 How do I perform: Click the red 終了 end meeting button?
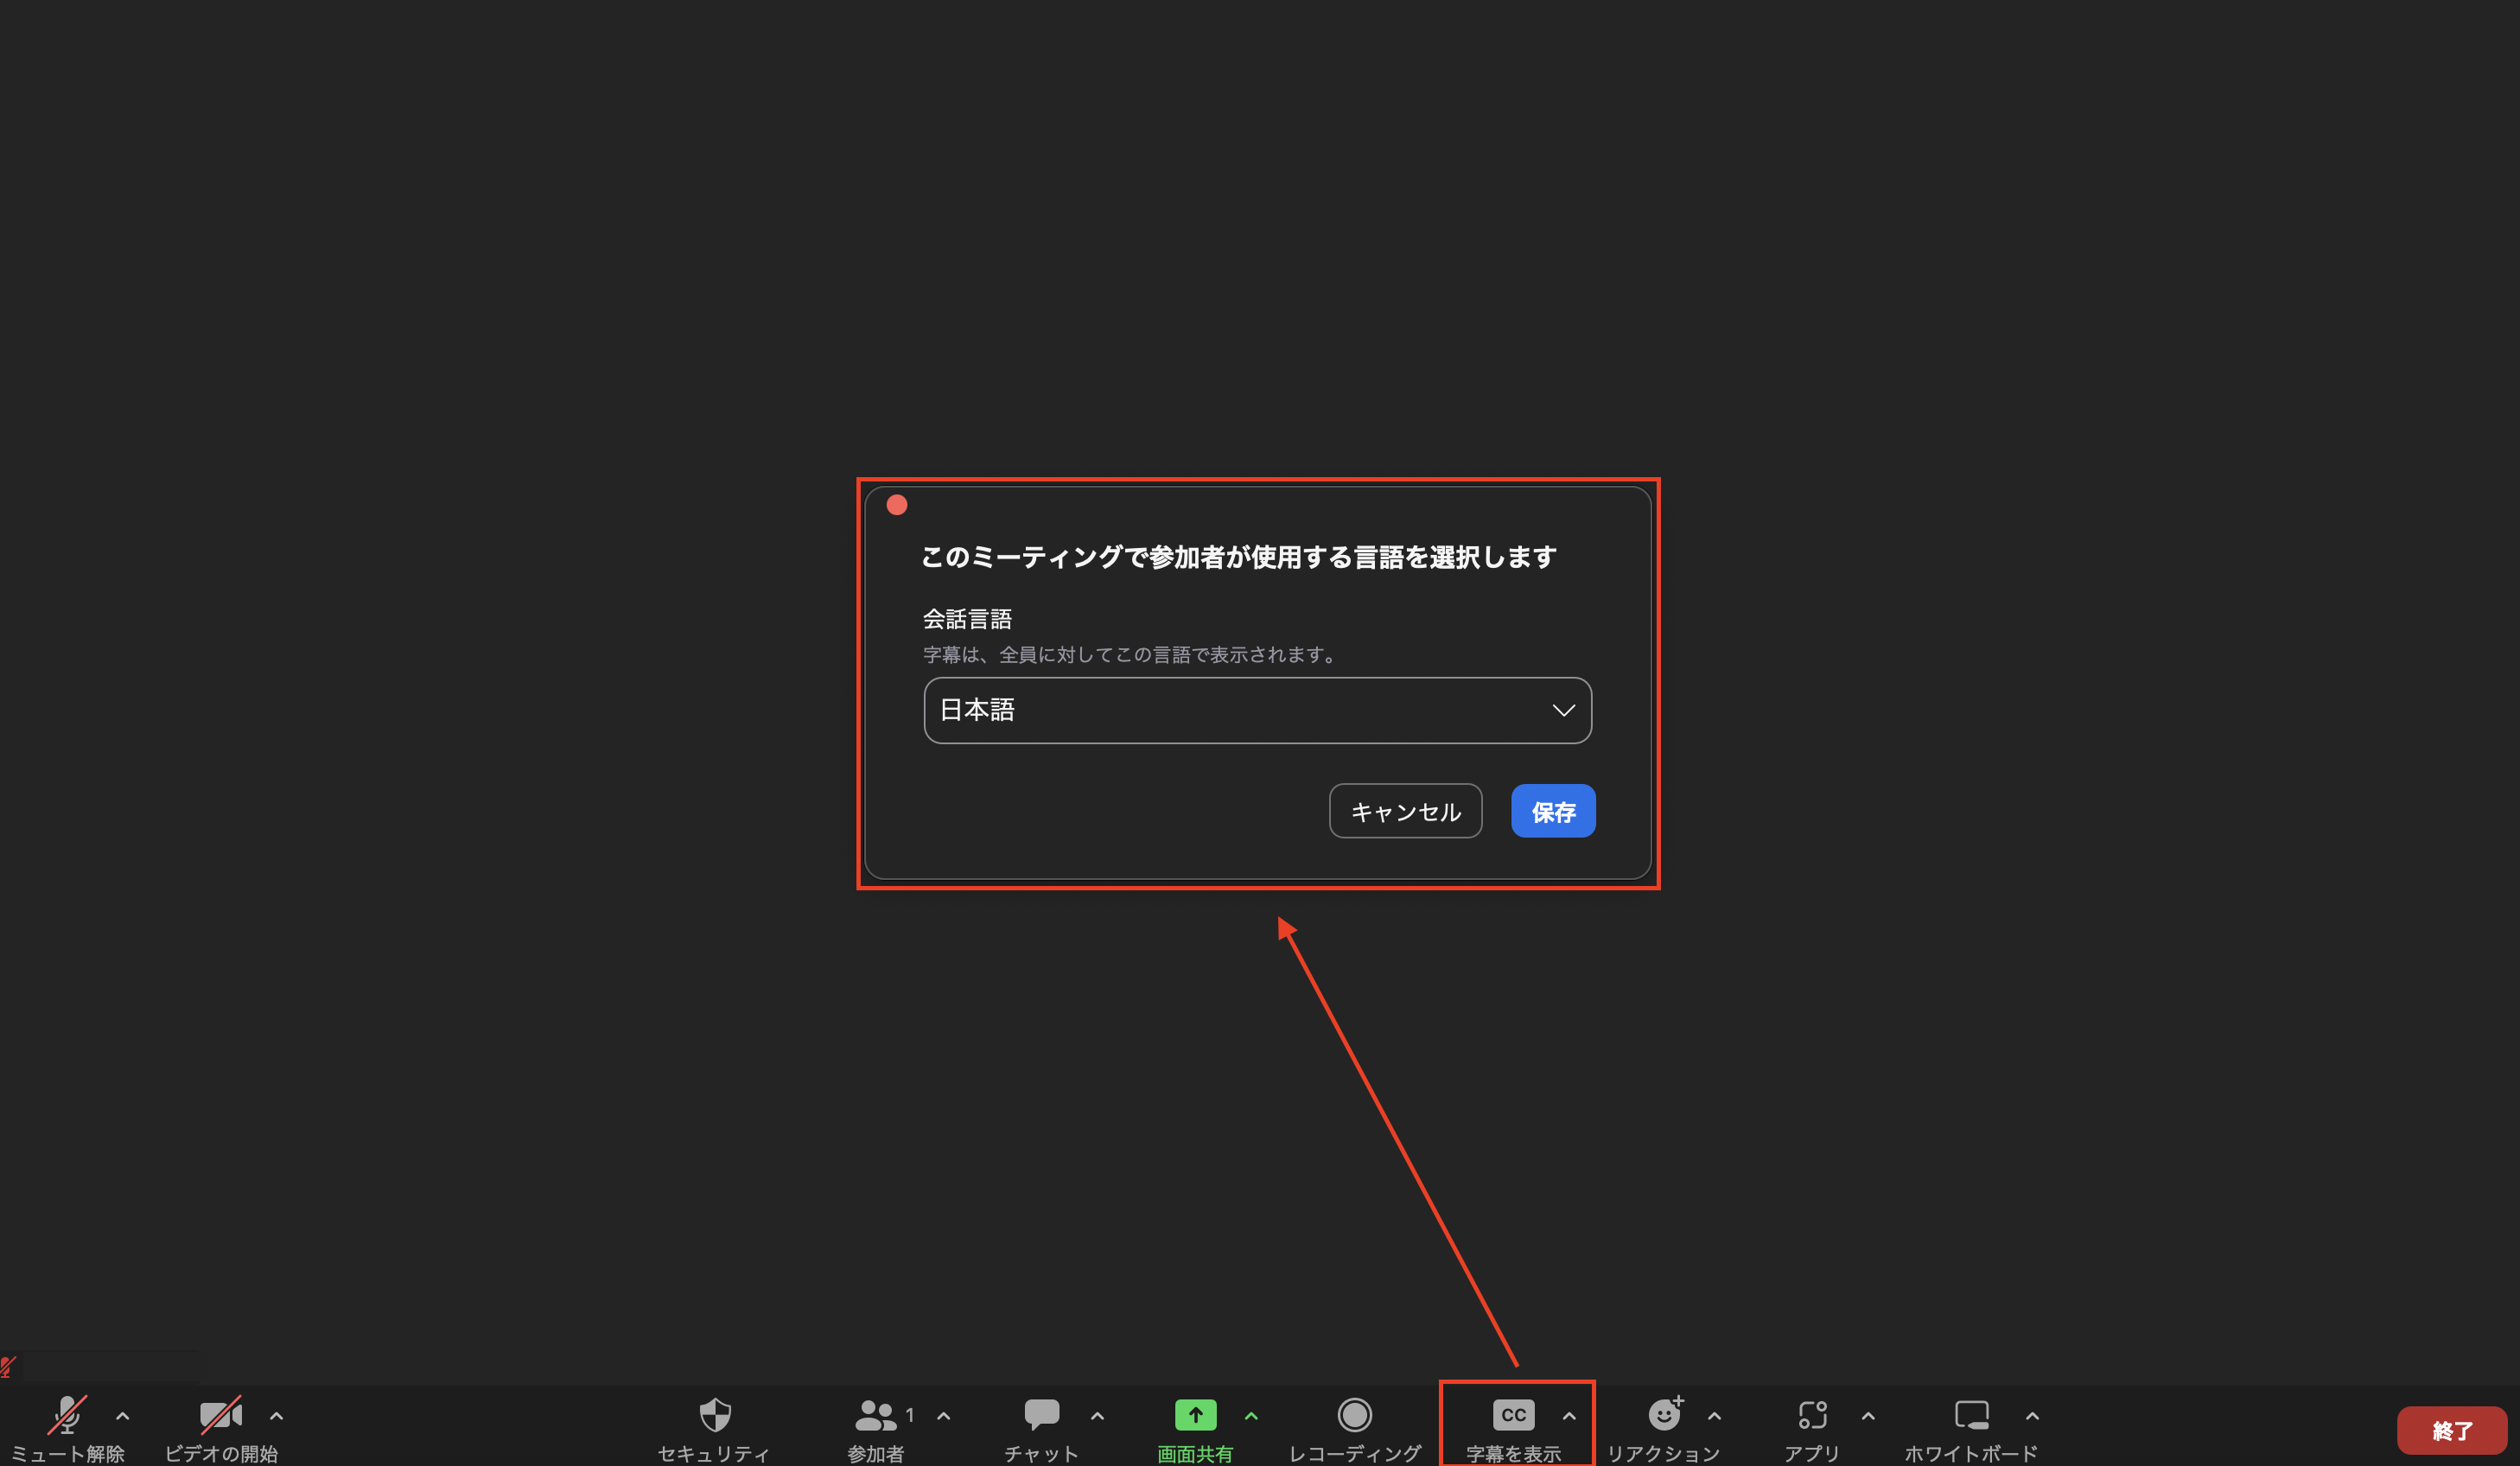2451,1431
